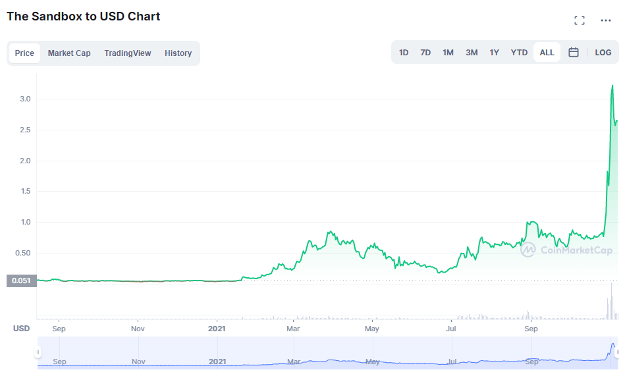Screen dimensions: 623x376
Task: Select the 7D time range
Action: pyautogui.click(x=425, y=53)
